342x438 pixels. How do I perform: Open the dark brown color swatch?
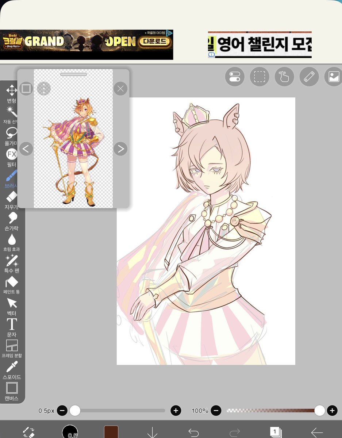[x=111, y=432]
